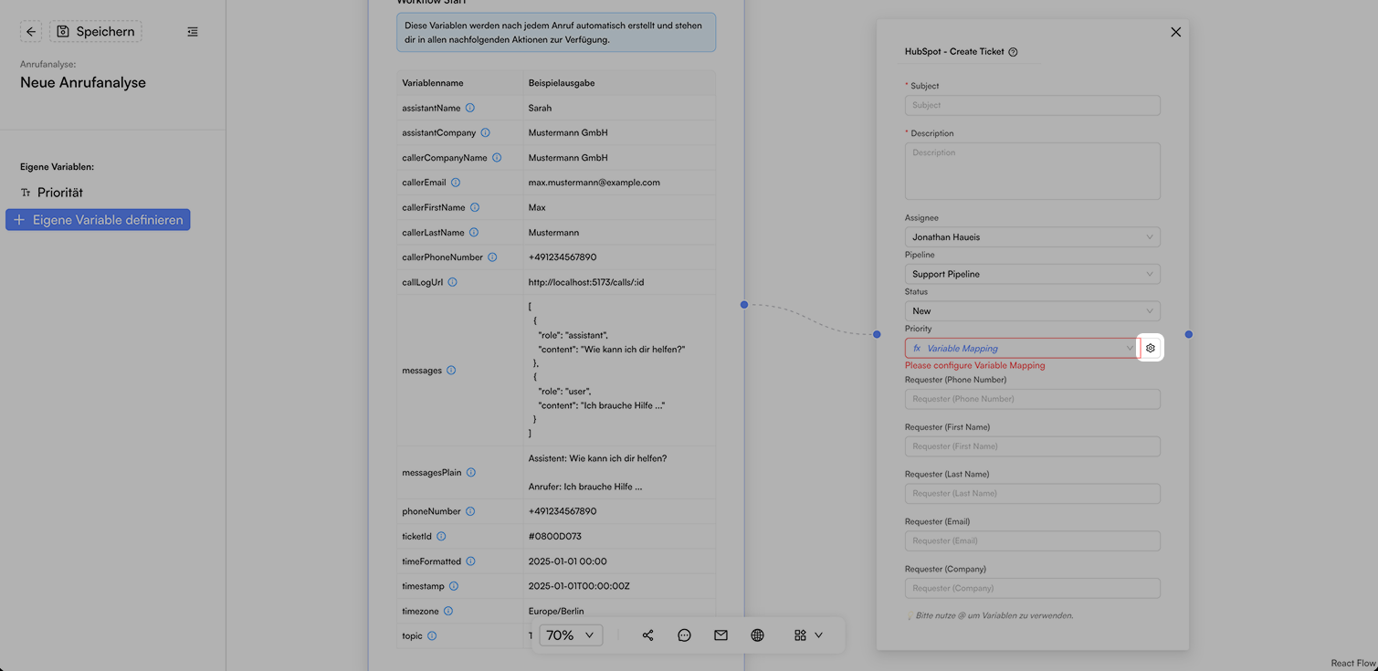Open info icon next to callerPhoneNumber

click(492, 257)
